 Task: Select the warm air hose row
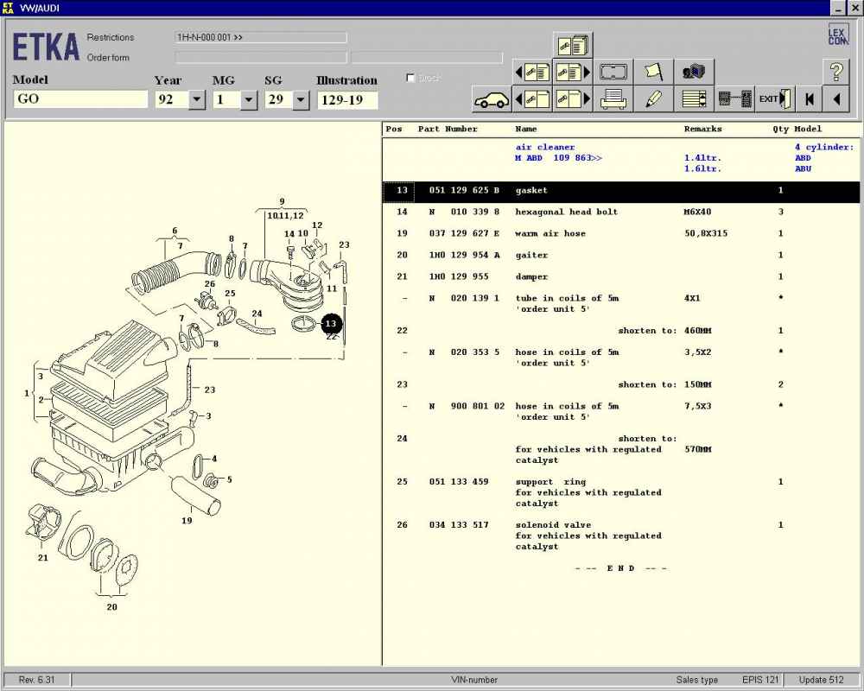[x=621, y=233]
